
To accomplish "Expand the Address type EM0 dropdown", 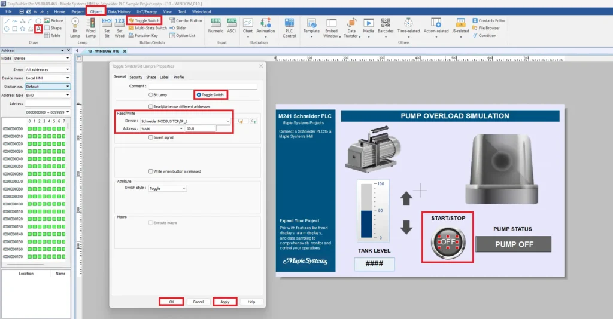I will point(47,95).
